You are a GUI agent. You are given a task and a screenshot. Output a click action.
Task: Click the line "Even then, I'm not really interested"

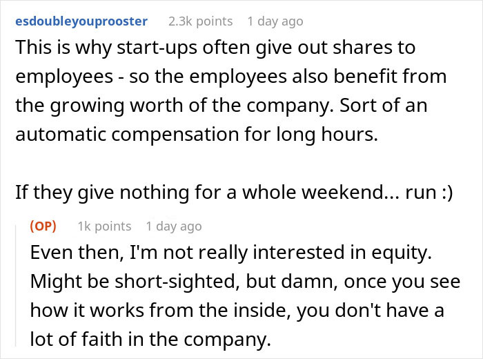pos(230,253)
